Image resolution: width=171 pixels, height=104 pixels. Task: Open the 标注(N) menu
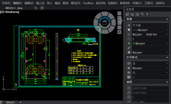coord(101,3)
